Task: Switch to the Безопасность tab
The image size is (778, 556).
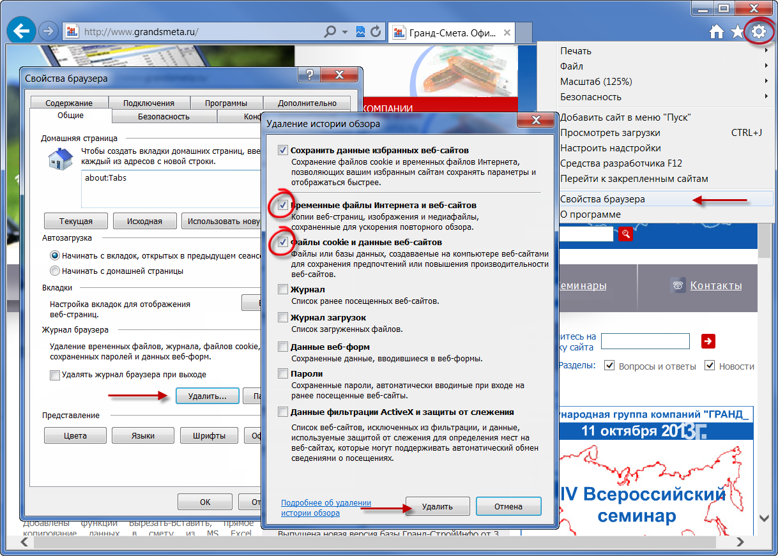Action: point(164,116)
